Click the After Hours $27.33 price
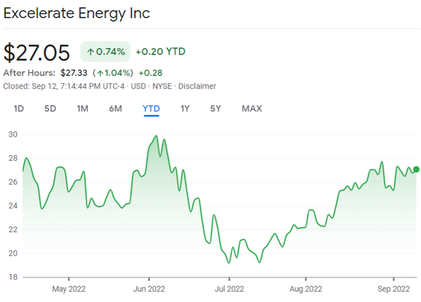This screenshot has height=302, width=421. point(75,72)
